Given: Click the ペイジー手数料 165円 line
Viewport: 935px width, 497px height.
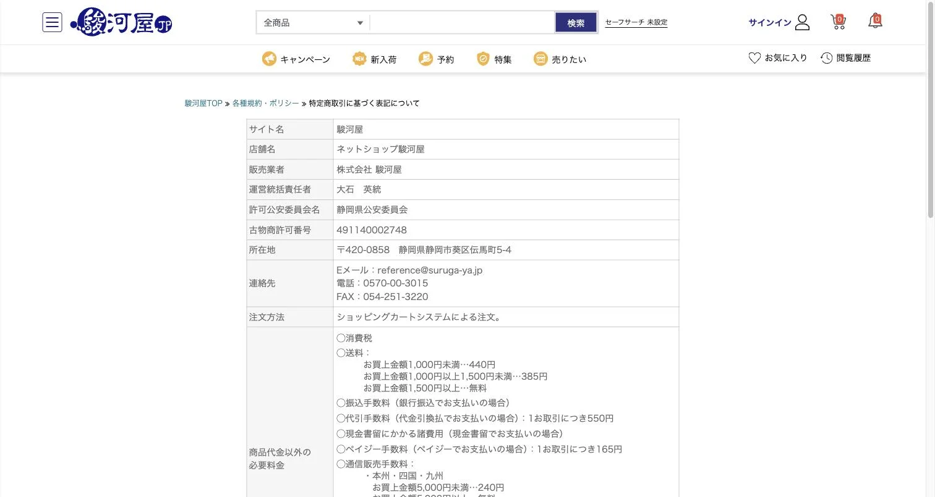Looking at the screenshot, I should coord(479,449).
